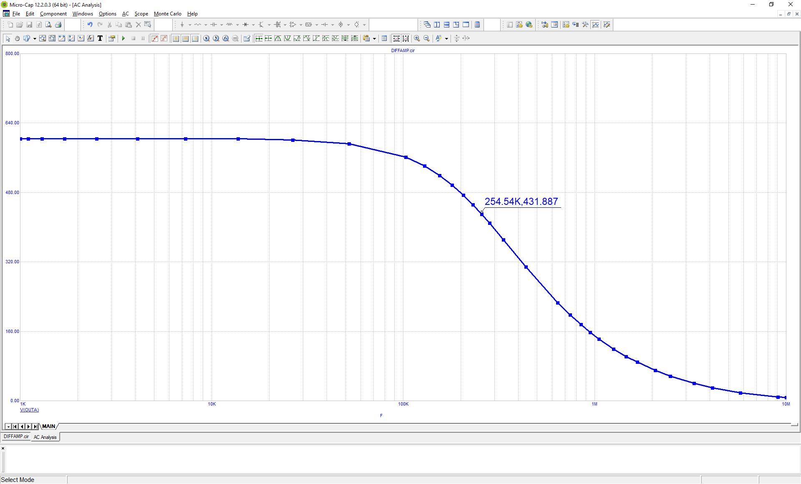Open the Help menu
Screen dimensions: 801x484
(192, 14)
